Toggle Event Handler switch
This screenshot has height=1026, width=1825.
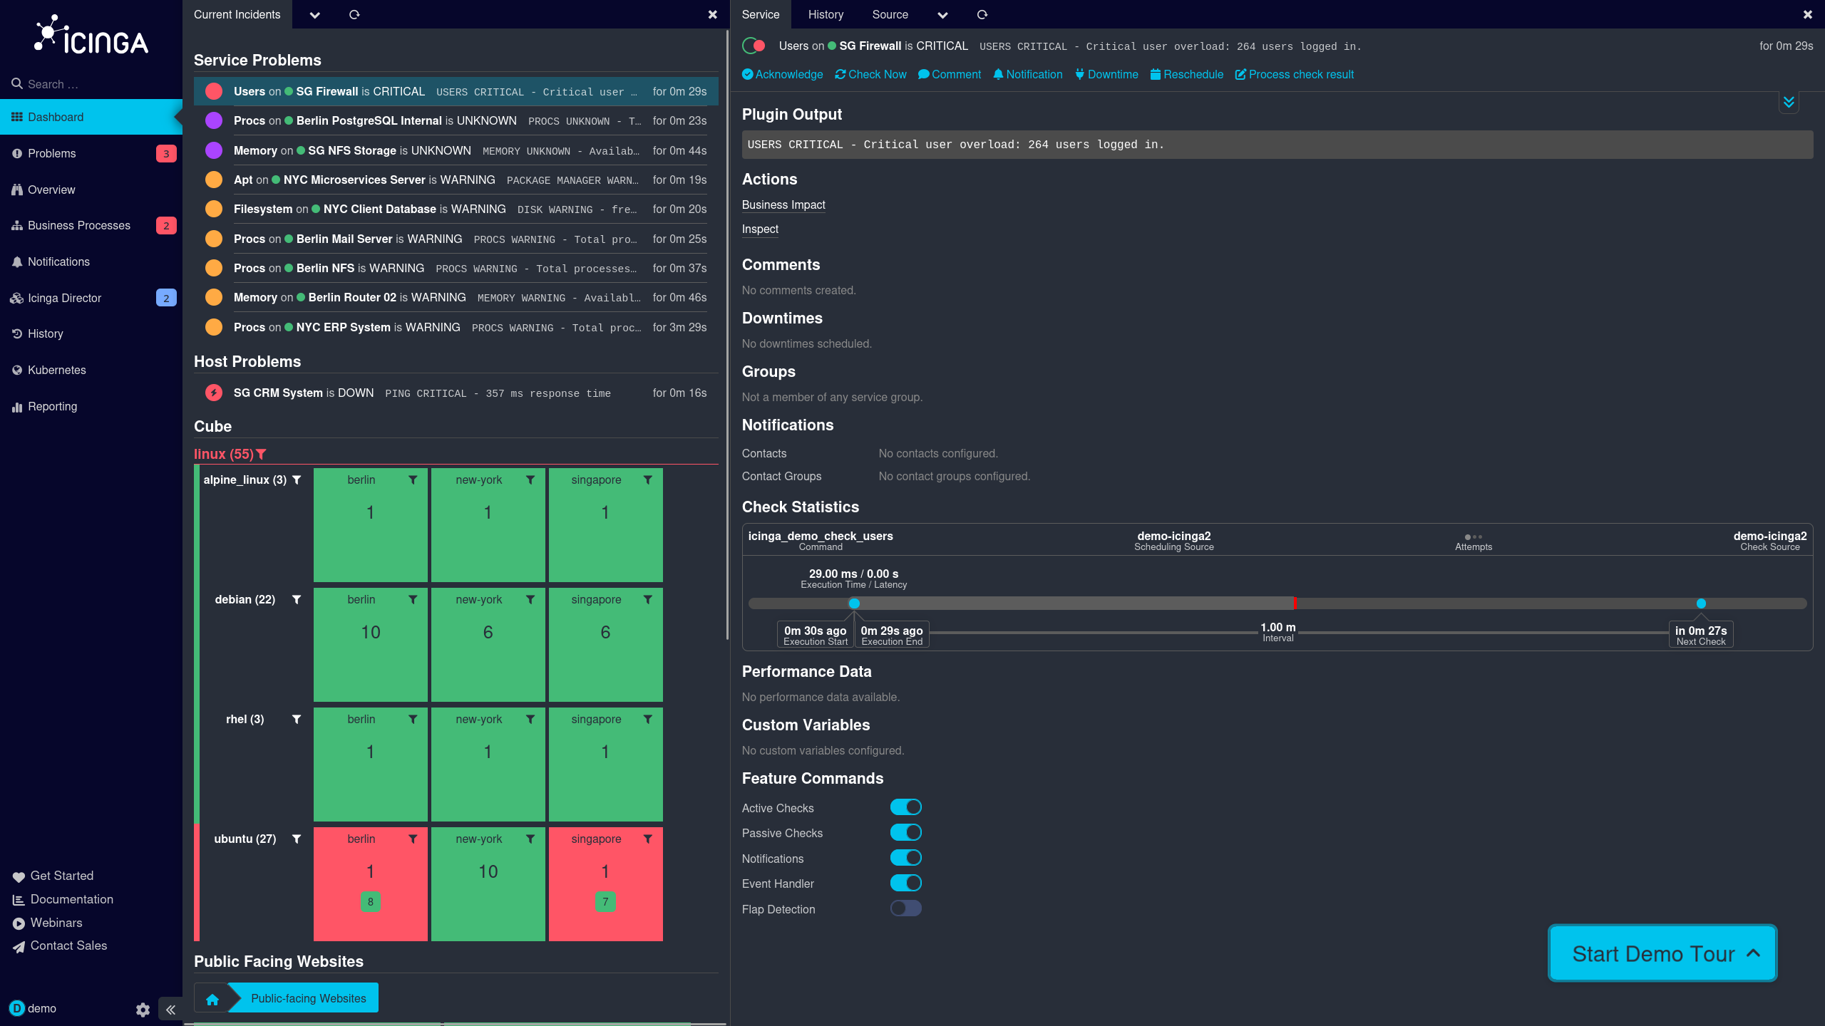click(906, 883)
